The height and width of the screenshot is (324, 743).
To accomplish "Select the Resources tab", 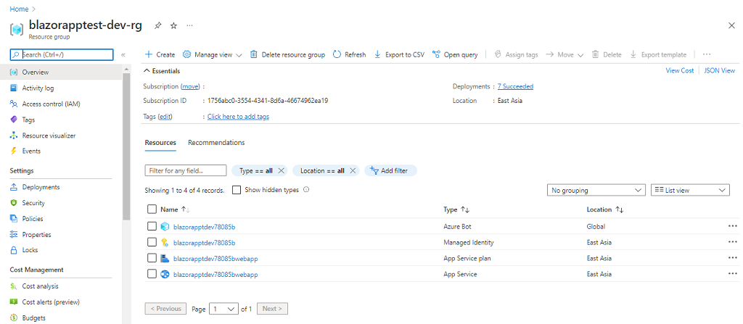I will 160,143.
